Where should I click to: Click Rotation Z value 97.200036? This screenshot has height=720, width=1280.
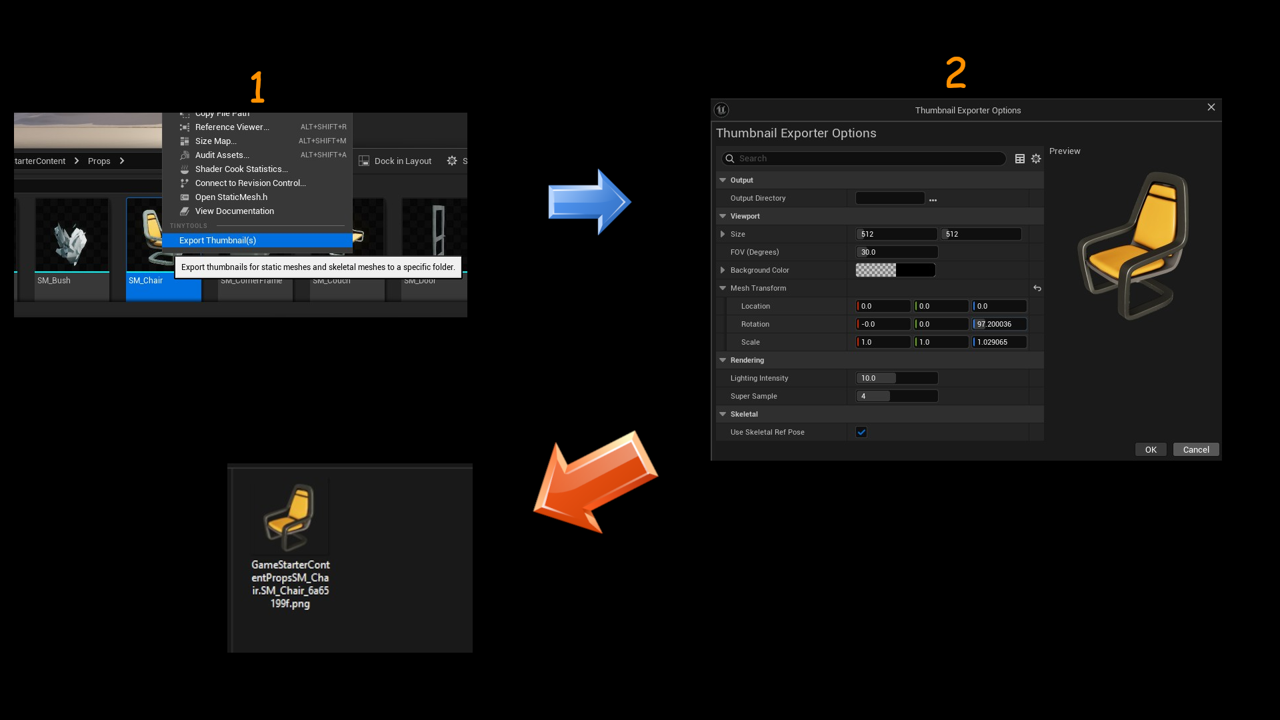point(999,325)
